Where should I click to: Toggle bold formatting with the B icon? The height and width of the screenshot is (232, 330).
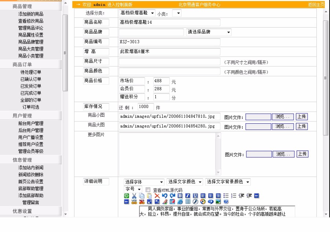180,196
